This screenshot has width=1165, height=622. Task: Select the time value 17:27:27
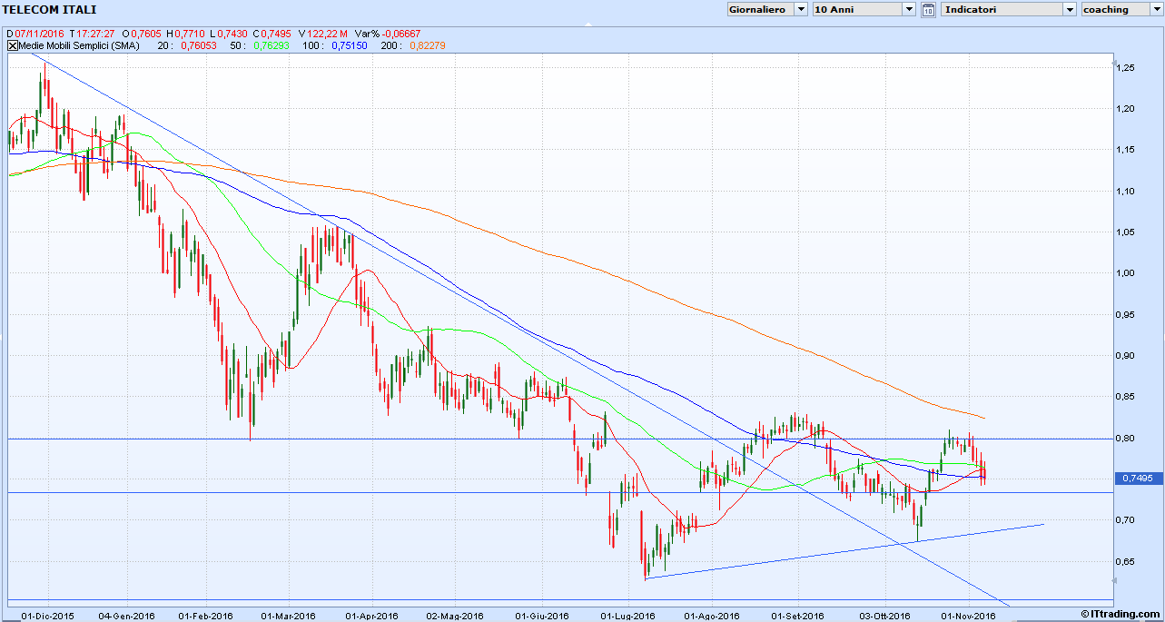pos(95,34)
